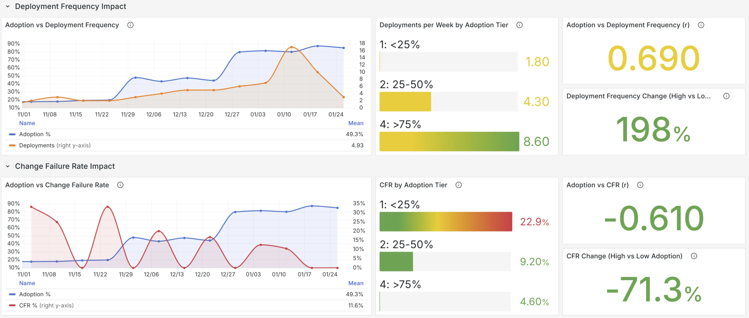Collapse the Change Failure Rate Impact row

coord(8,166)
